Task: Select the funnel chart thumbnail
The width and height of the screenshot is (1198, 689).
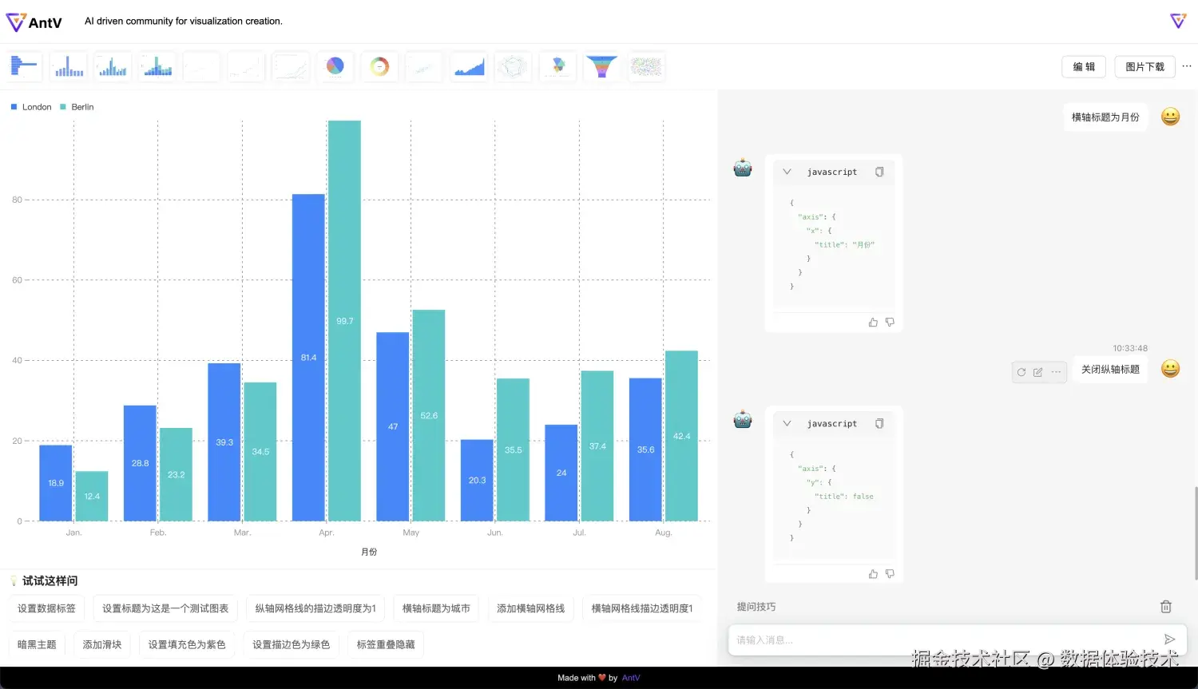Action: (602, 66)
